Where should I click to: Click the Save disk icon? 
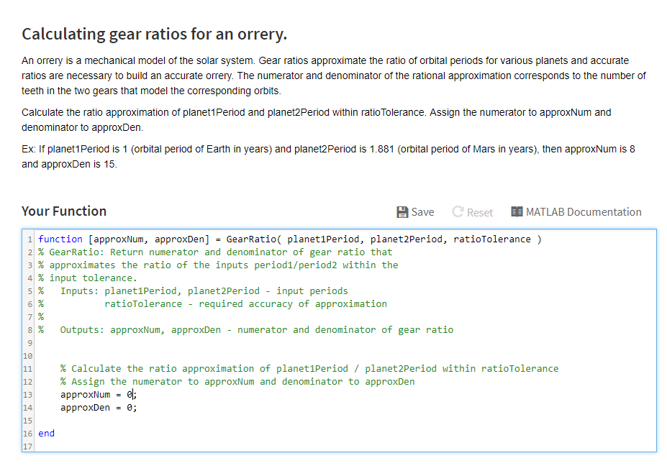tap(402, 211)
